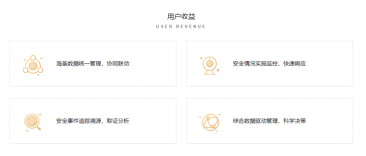Click the three-node network data icon
This screenshot has height=156, width=366.
point(33,65)
